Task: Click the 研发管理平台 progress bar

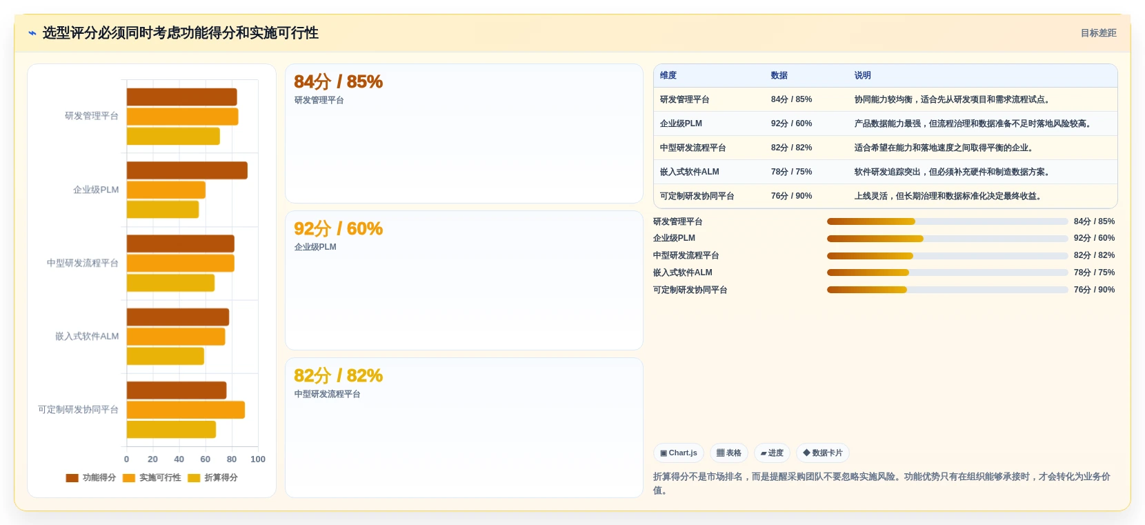Action: pyautogui.click(x=948, y=221)
